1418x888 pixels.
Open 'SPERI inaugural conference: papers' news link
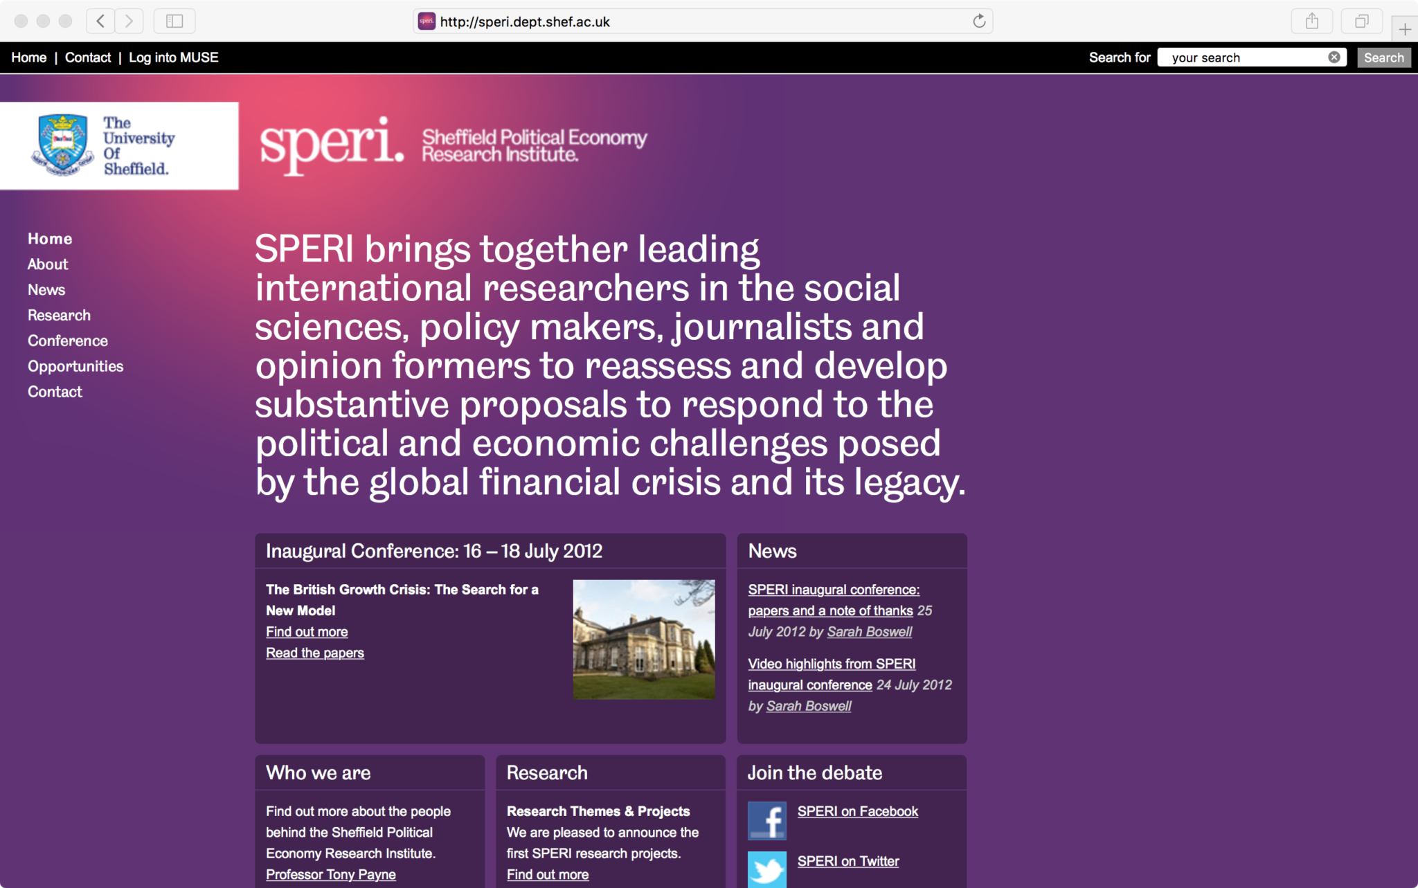click(x=834, y=600)
